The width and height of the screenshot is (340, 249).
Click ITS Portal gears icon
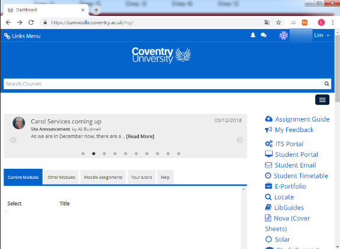coord(268,143)
